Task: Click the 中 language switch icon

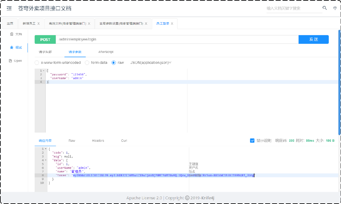Action: (x=335, y=8)
